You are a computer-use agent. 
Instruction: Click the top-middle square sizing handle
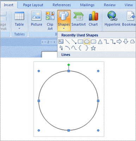(69, 71)
